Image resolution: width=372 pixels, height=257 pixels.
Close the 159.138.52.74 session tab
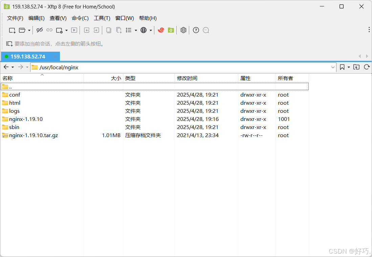tap(55, 56)
